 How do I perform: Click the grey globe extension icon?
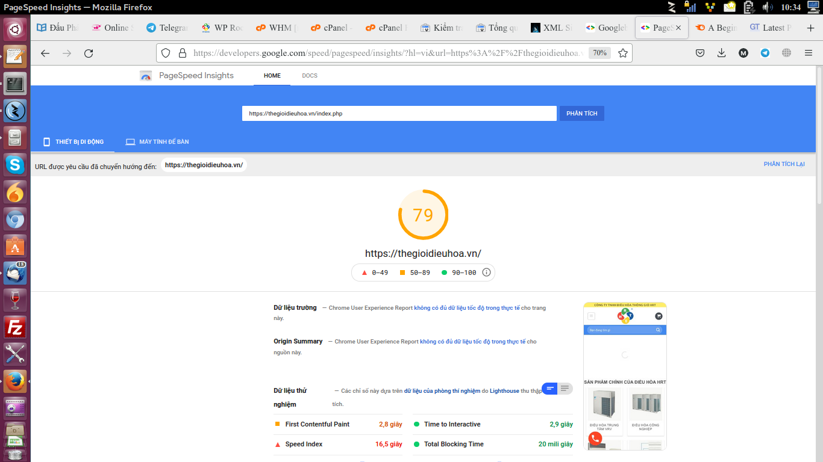786,53
